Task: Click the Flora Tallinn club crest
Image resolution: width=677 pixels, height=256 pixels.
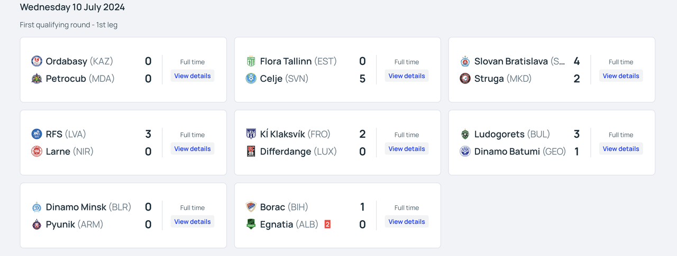Action: pyautogui.click(x=251, y=61)
